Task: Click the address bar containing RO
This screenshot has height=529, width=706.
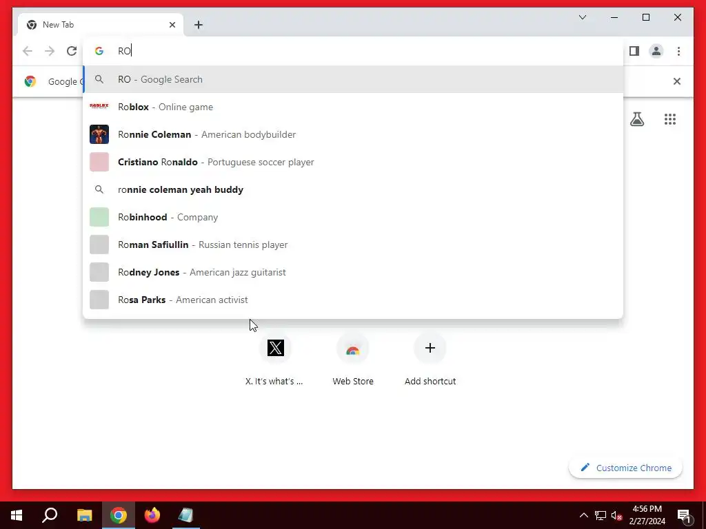Action: click(354, 51)
